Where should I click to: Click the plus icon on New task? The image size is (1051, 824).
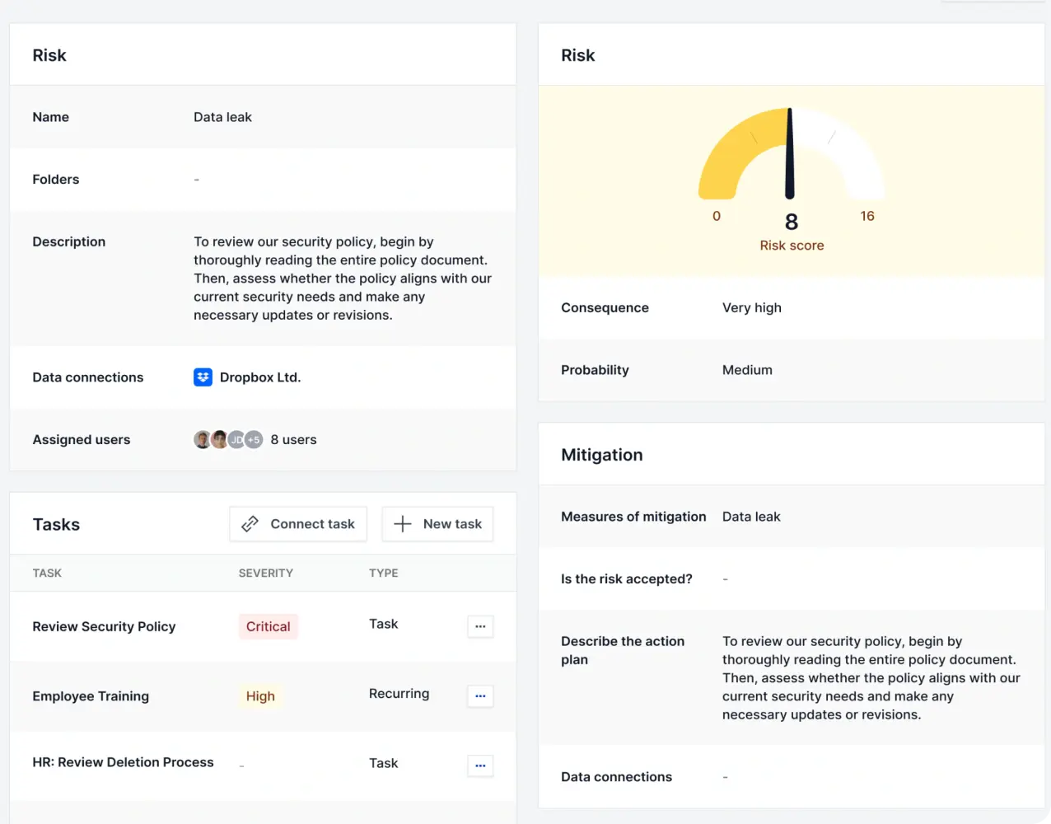[x=402, y=524]
